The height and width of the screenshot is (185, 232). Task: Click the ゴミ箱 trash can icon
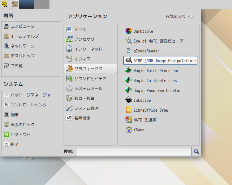pyautogui.click(x=6, y=66)
